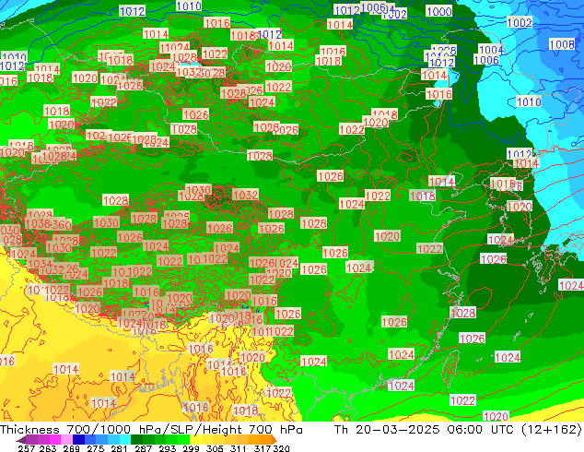This screenshot has width=584, height=452.
Task: Select the cyan swatch in the legend bar
Action: click(125, 440)
